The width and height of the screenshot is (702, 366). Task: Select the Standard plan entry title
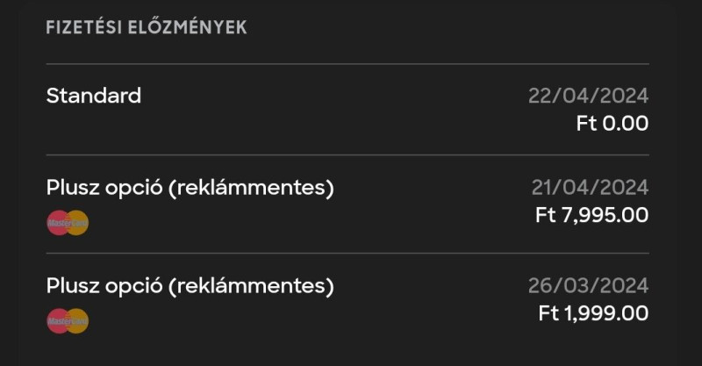point(93,96)
